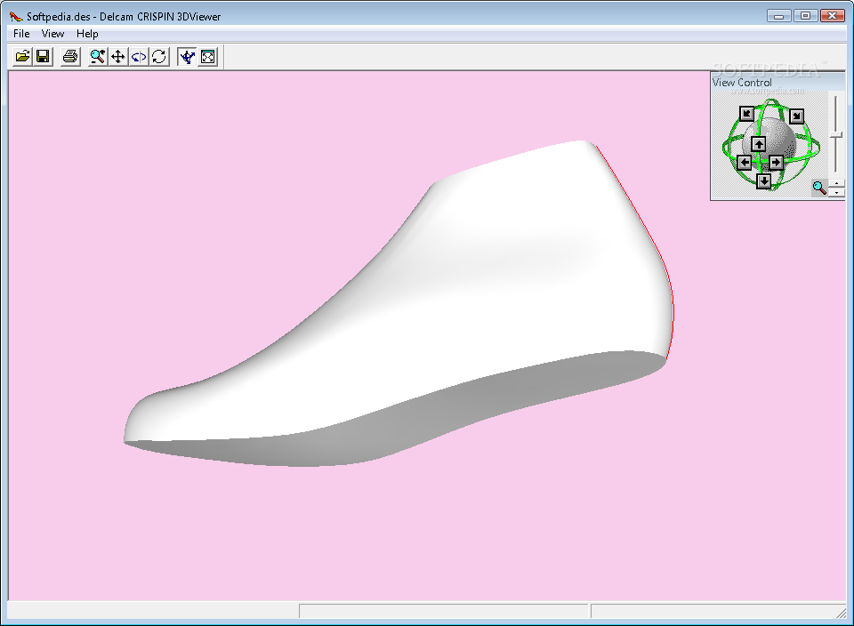Increase zoom with the stepper up arrow
Image resolution: width=854 pixels, height=626 pixels.
[x=836, y=183]
